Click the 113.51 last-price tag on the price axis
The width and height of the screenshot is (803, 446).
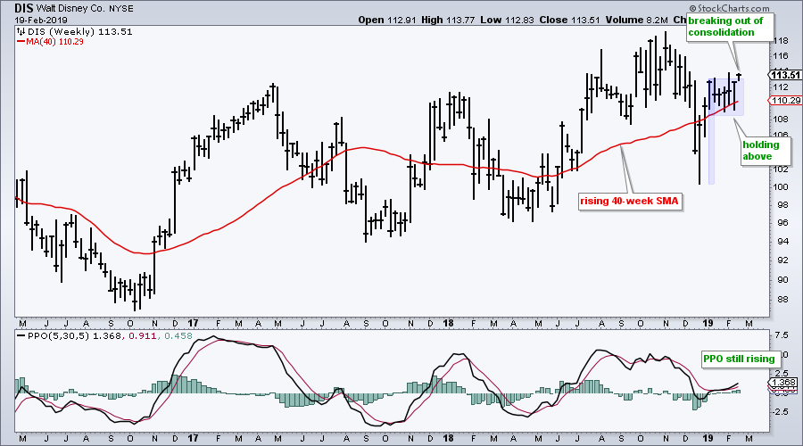click(785, 75)
